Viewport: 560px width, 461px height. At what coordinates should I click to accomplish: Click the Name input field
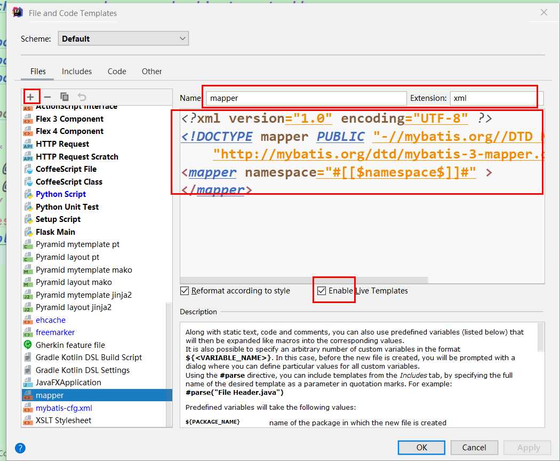(307, 98)
